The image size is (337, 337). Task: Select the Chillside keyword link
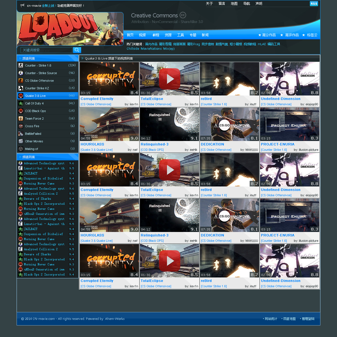click(x=133, y=49)
